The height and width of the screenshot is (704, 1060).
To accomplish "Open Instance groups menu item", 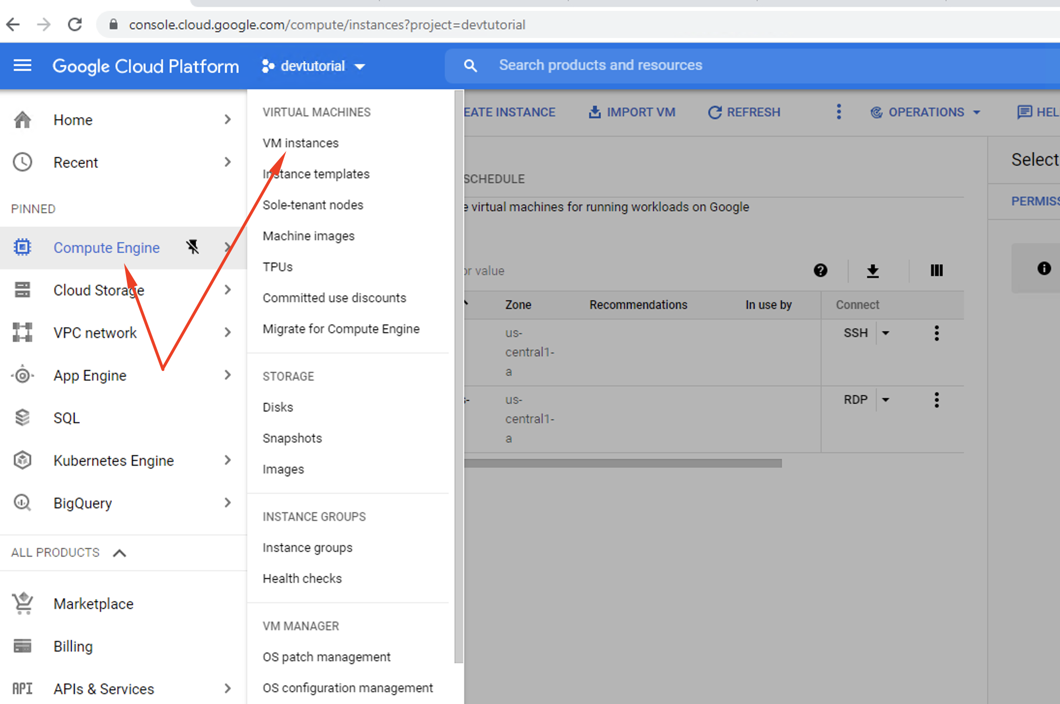I will click(x=307, y=548).
